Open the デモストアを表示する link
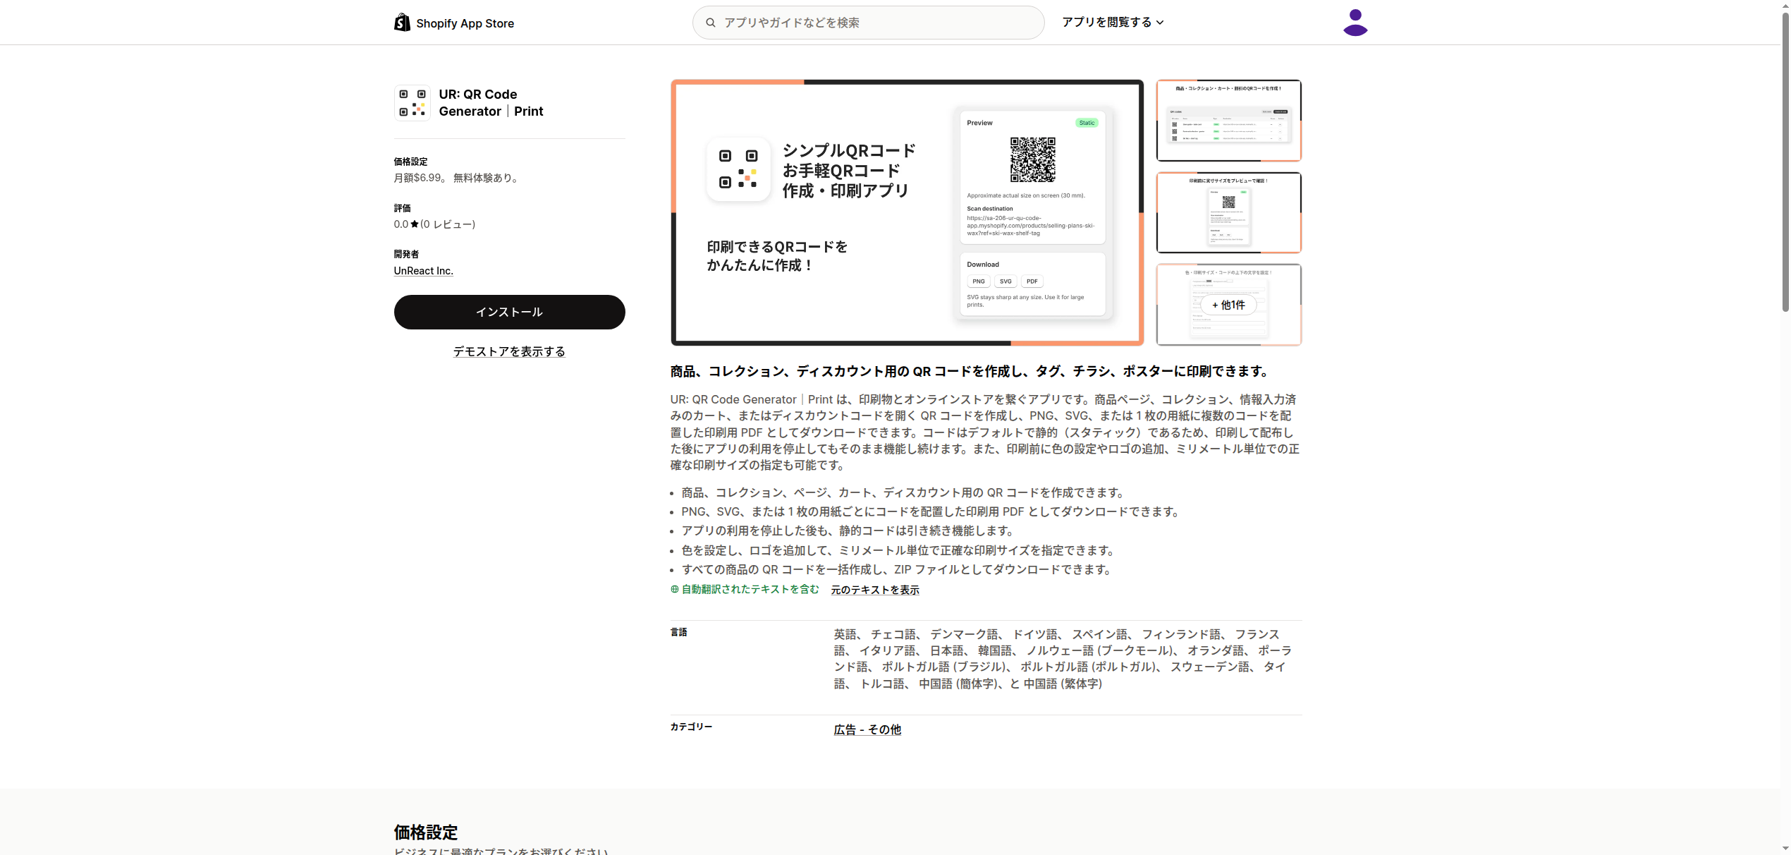The height and width of the screenshot is (855, 1791). coord(509,351)
